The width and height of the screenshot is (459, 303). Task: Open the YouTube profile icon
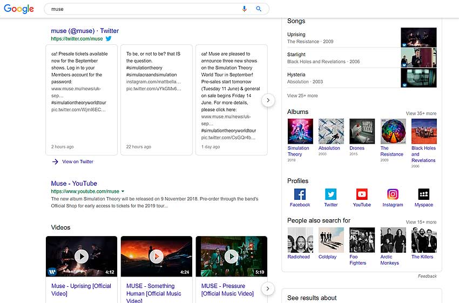[362, 194]
